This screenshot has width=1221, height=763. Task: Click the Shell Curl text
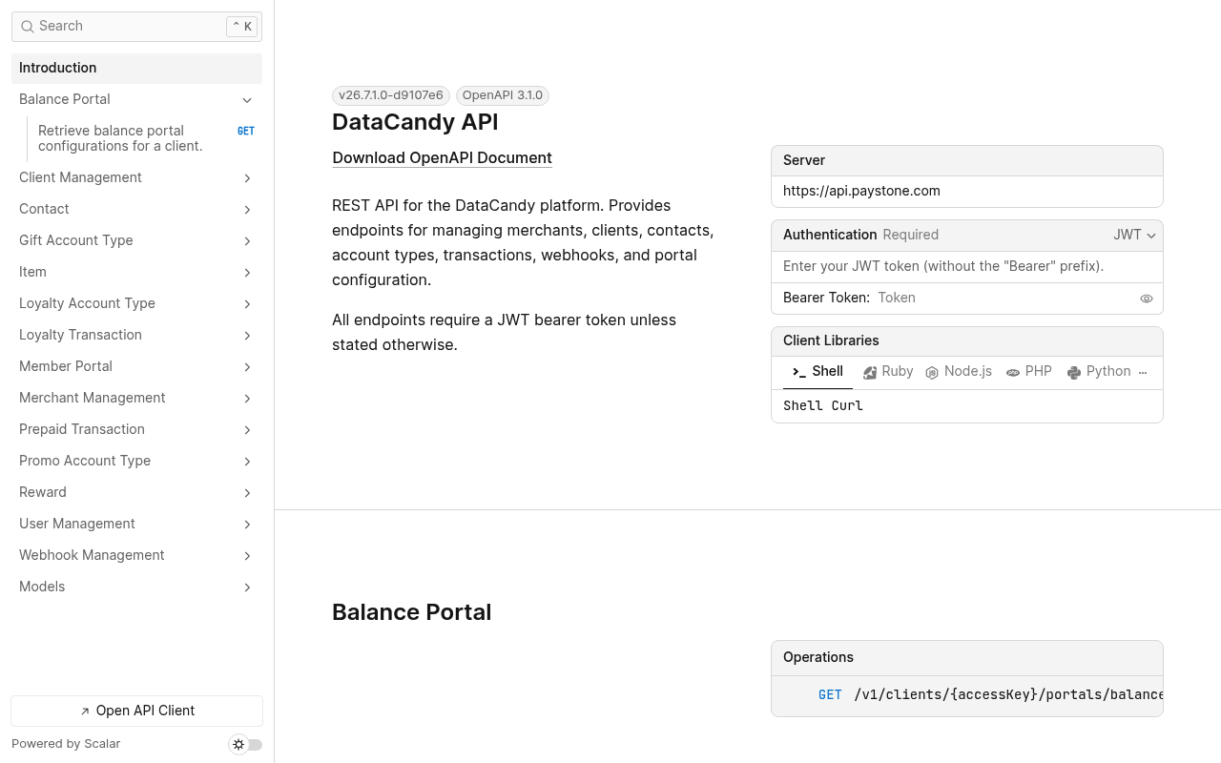click(823, 406)
